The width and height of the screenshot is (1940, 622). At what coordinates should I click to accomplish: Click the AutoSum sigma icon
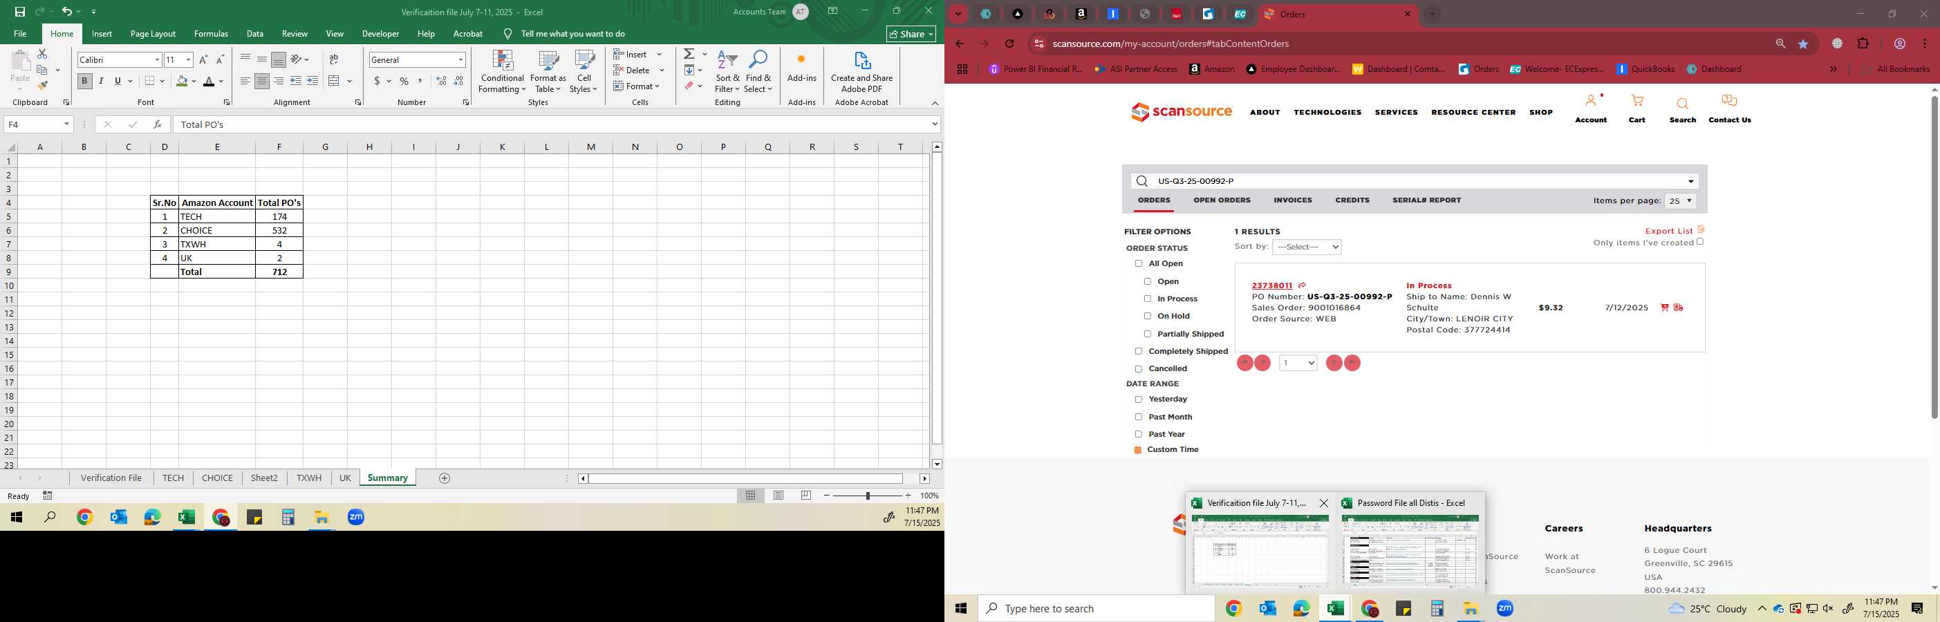(x=689, y=54)
